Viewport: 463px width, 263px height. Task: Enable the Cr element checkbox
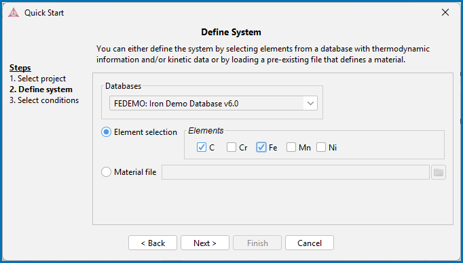pos(231,147)
